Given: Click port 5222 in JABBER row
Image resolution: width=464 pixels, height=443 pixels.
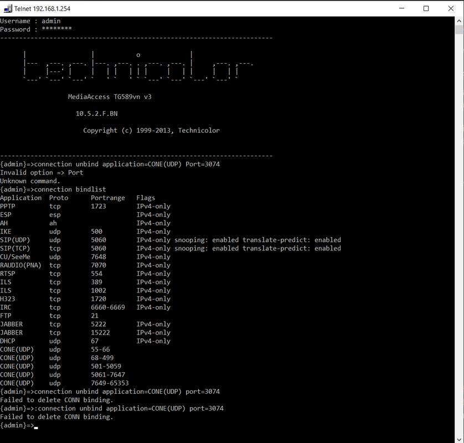Looking at the screenshot, I should (98, 324).
